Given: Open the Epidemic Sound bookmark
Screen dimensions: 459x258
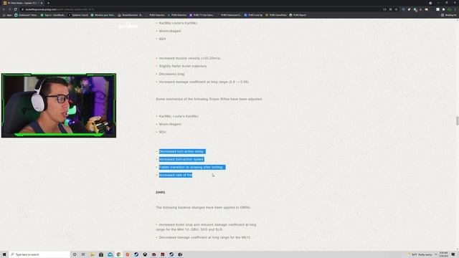Looking at the screenshot, I should (x=78, y=15).
